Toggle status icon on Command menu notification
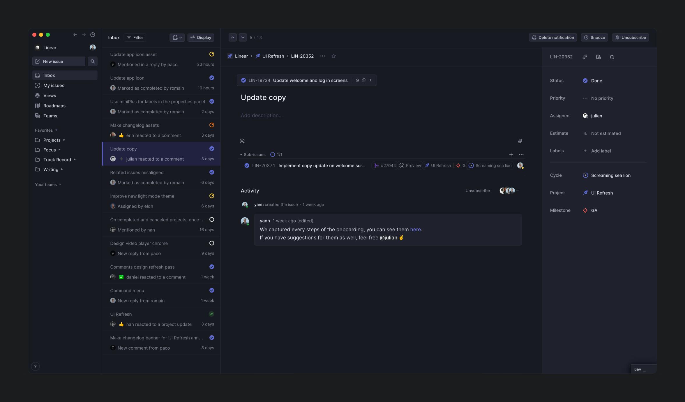Screen dimensions: 685x402 [212, 290]
